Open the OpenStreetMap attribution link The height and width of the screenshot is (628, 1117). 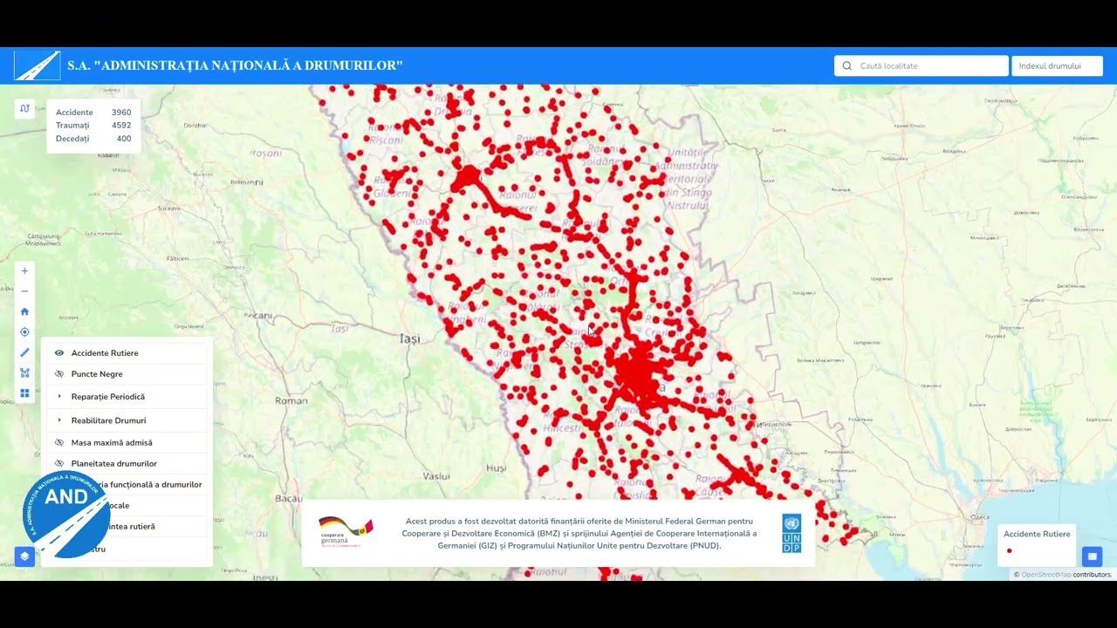tap(1045, 575)
